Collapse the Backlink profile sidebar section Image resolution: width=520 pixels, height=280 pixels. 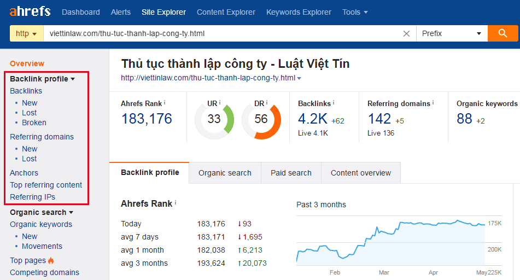(x=42, y=79)
